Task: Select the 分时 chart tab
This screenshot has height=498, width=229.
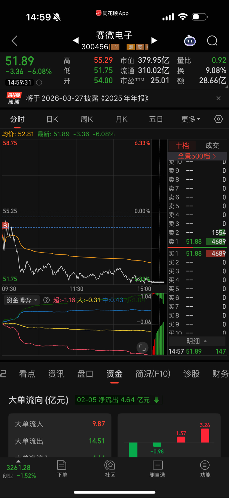Action: [x=17, y=119]
